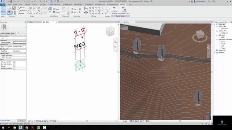Image resolution: width=232 pixels, height=130 pixels.
Task: Open the Family: Generic Model type dropdown
Action: (x=8, y=33)
